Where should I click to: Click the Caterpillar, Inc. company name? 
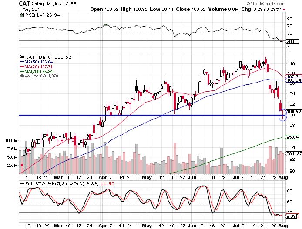[47, 3]
